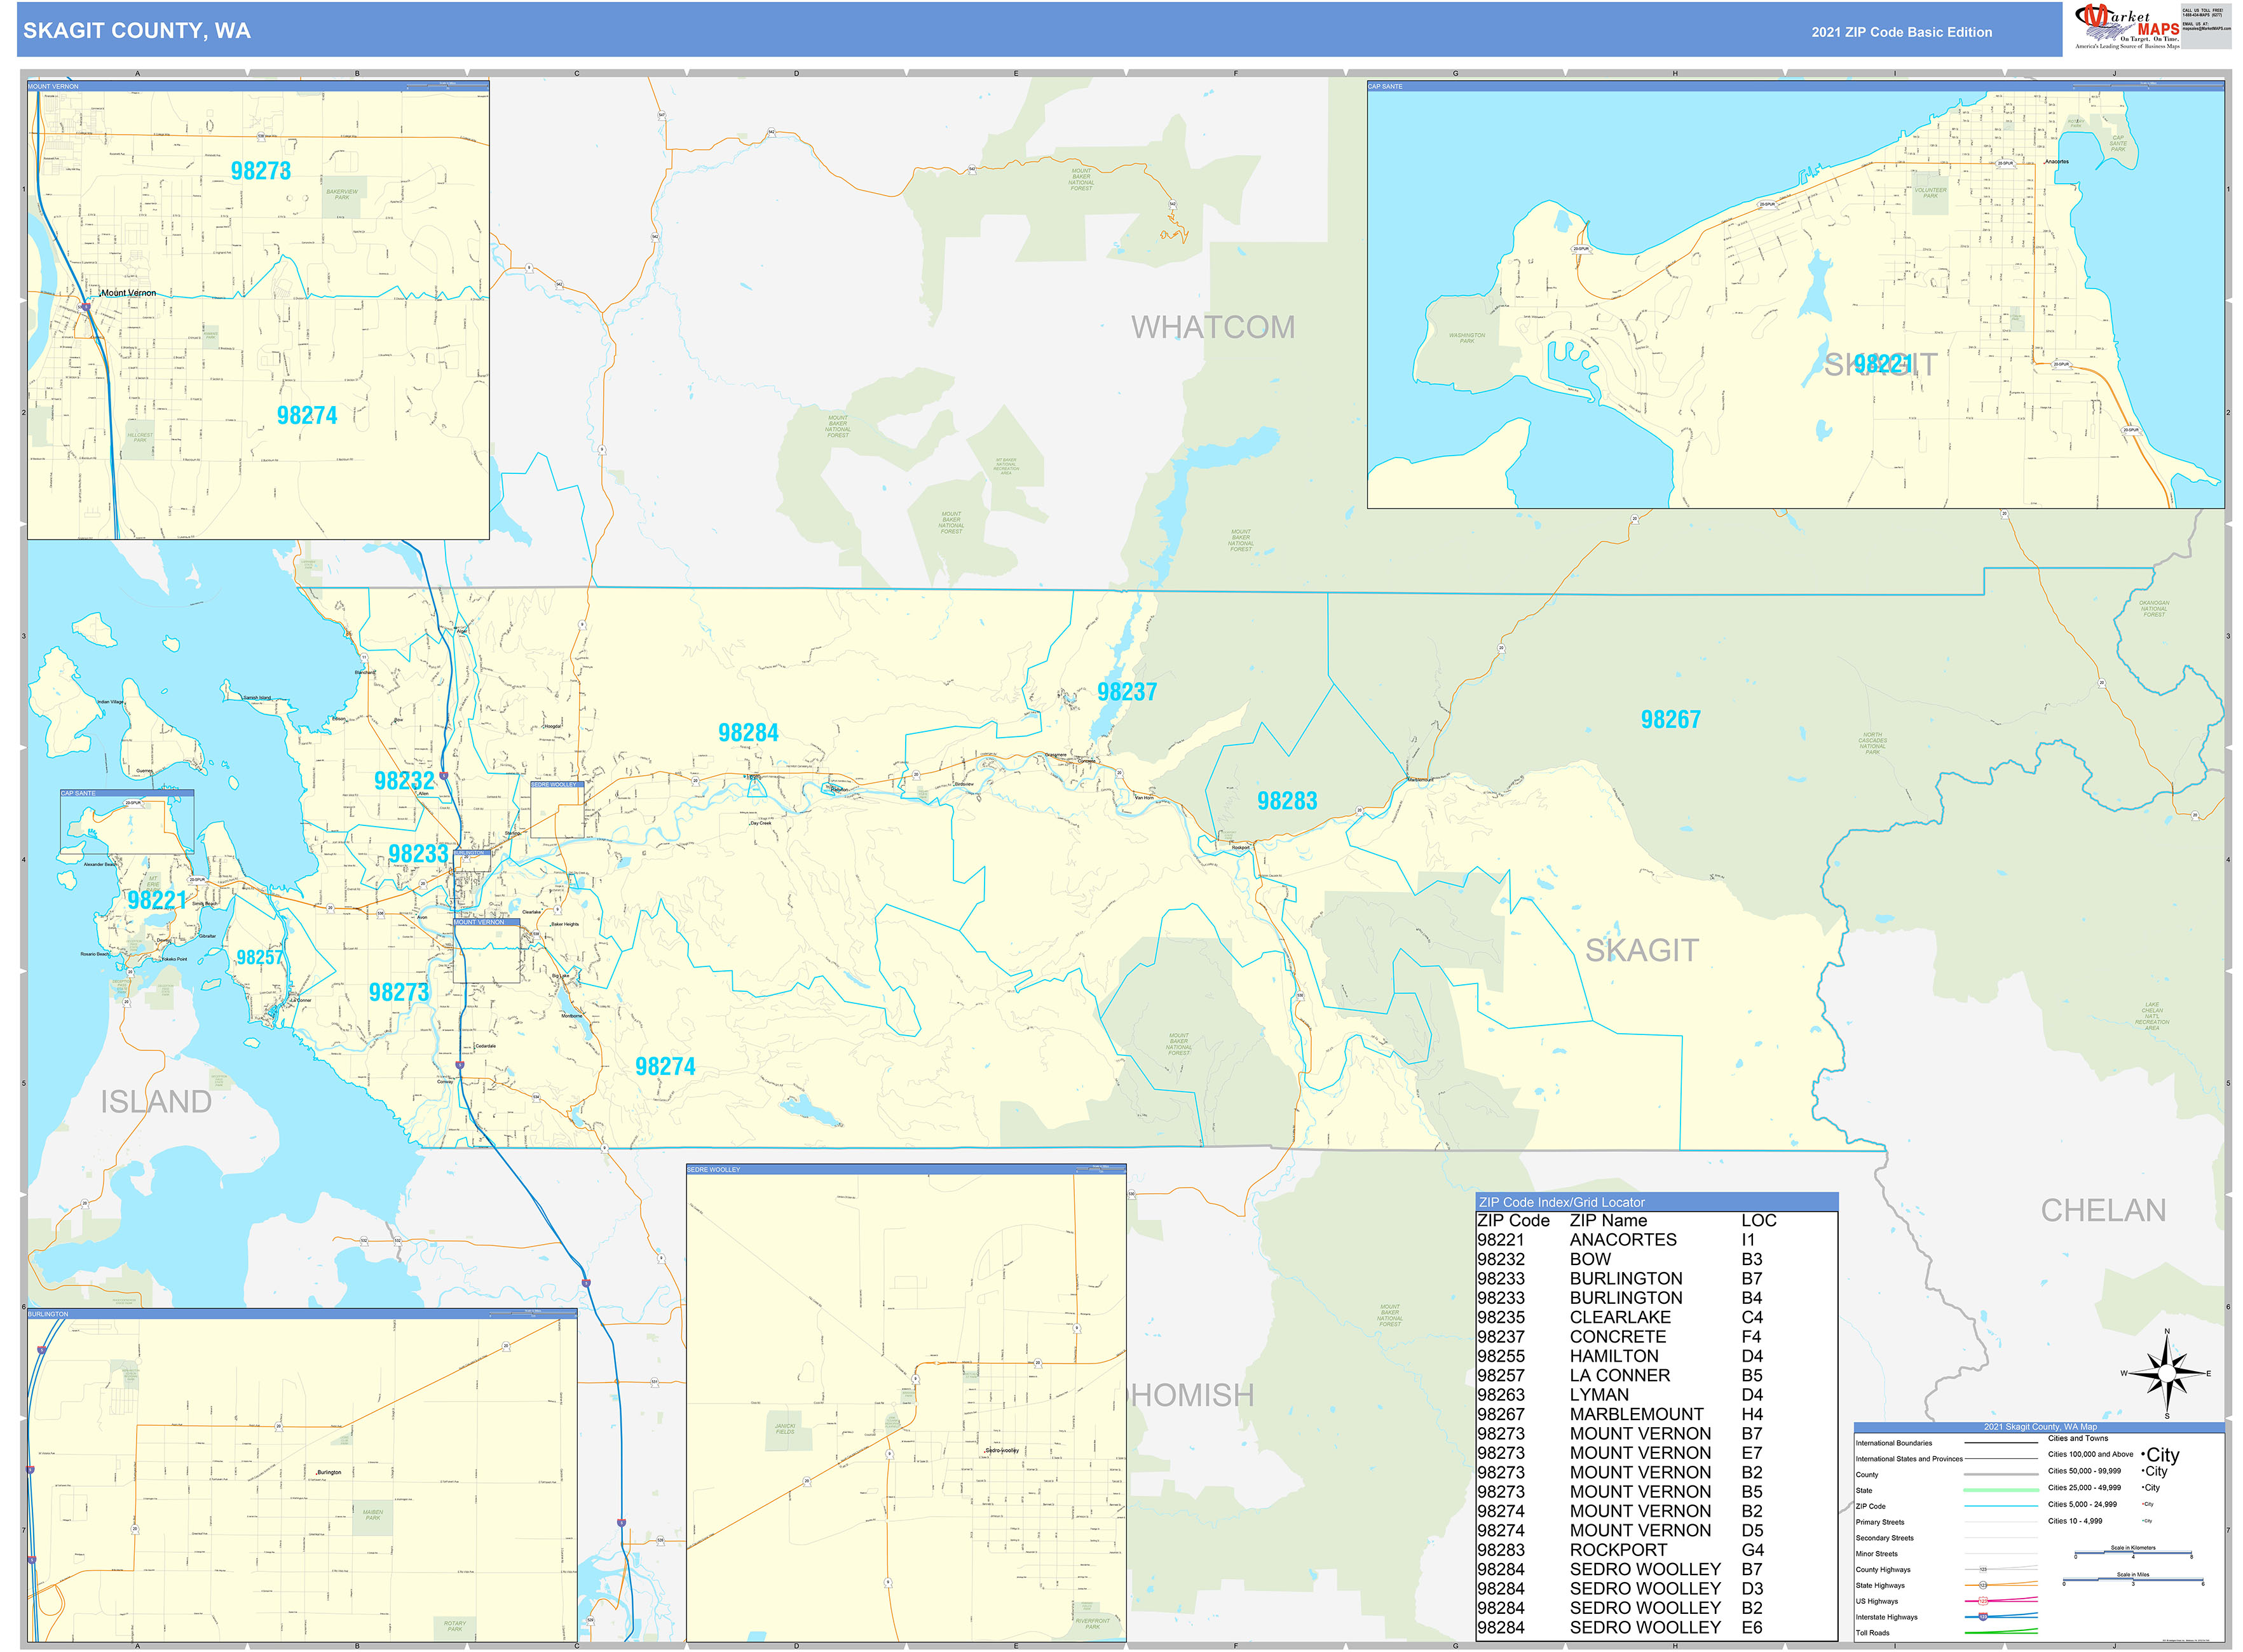
Task: Click the 2021 ZIP Code Basic Edition label
Action: 1901,32
